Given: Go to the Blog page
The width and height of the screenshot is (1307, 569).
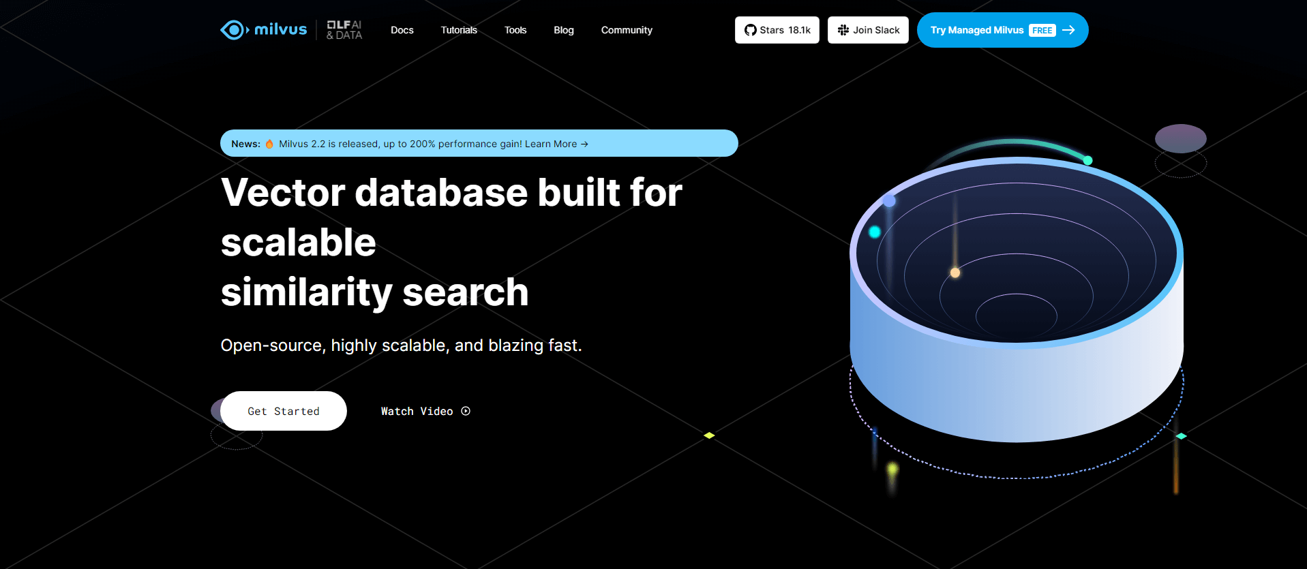Looking at the screenshot, I should [564, 30].
